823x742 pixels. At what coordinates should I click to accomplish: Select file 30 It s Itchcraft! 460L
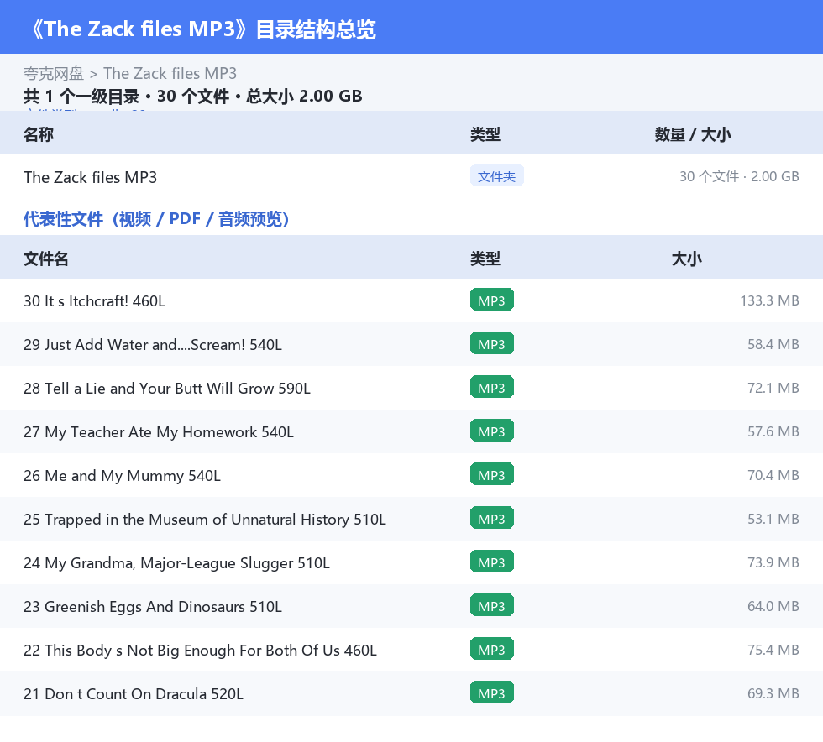click(94, 301)
